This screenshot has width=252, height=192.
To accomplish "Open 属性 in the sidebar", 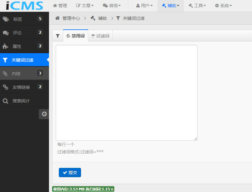I will (24, 46).
